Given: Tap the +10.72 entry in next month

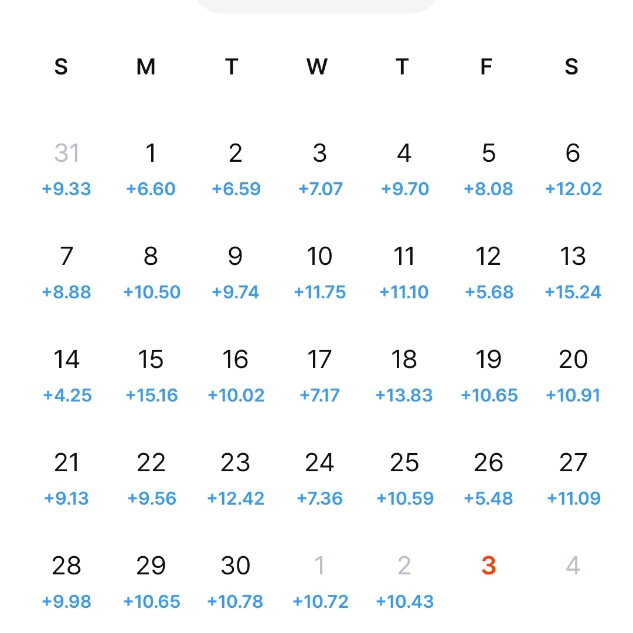Looking at the screenshot, I should (x=320, y=602).
